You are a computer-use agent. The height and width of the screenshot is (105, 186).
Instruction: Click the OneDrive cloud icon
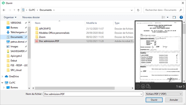(6, 77)
